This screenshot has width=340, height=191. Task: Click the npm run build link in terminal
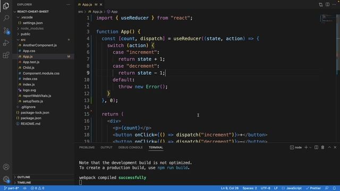pos(173,168)
